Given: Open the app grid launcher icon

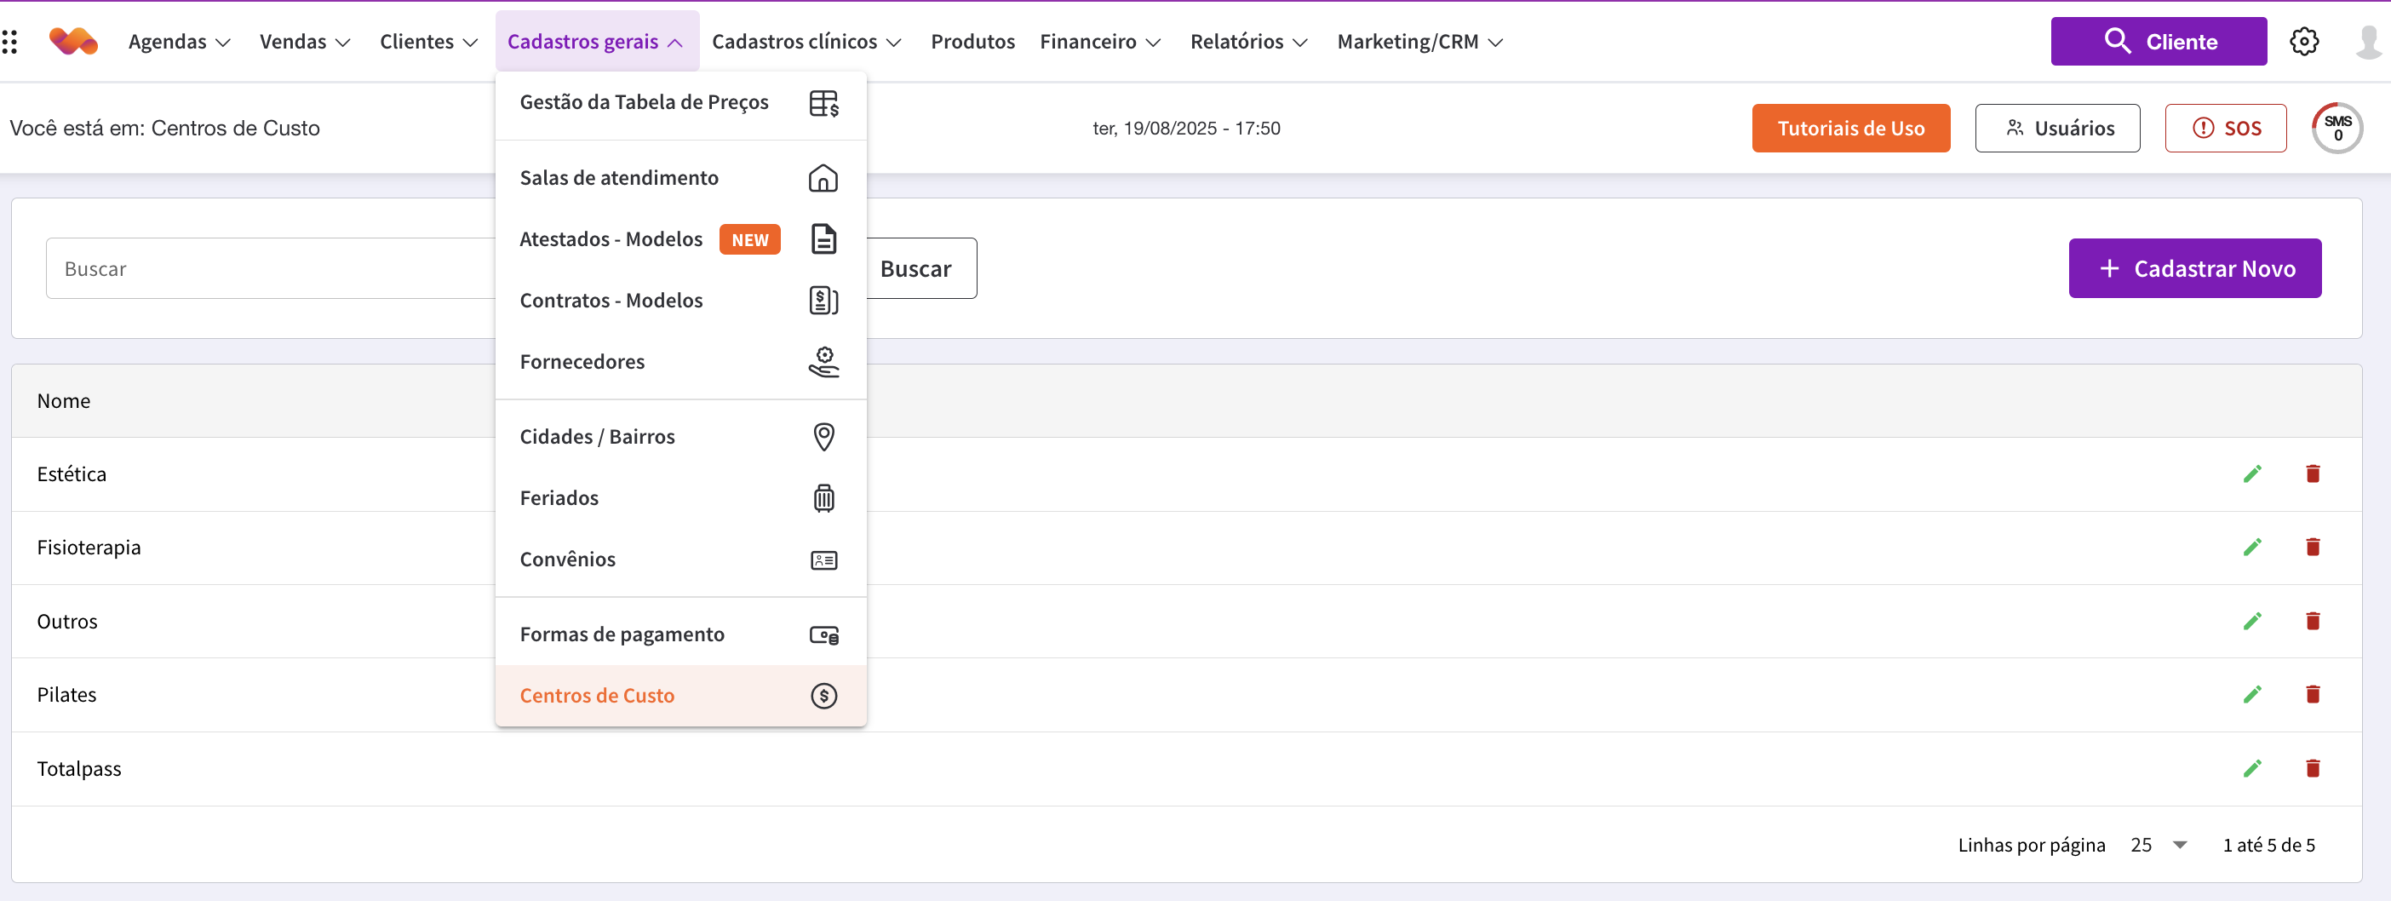Looking at the screenshot, I should point(10,42).
